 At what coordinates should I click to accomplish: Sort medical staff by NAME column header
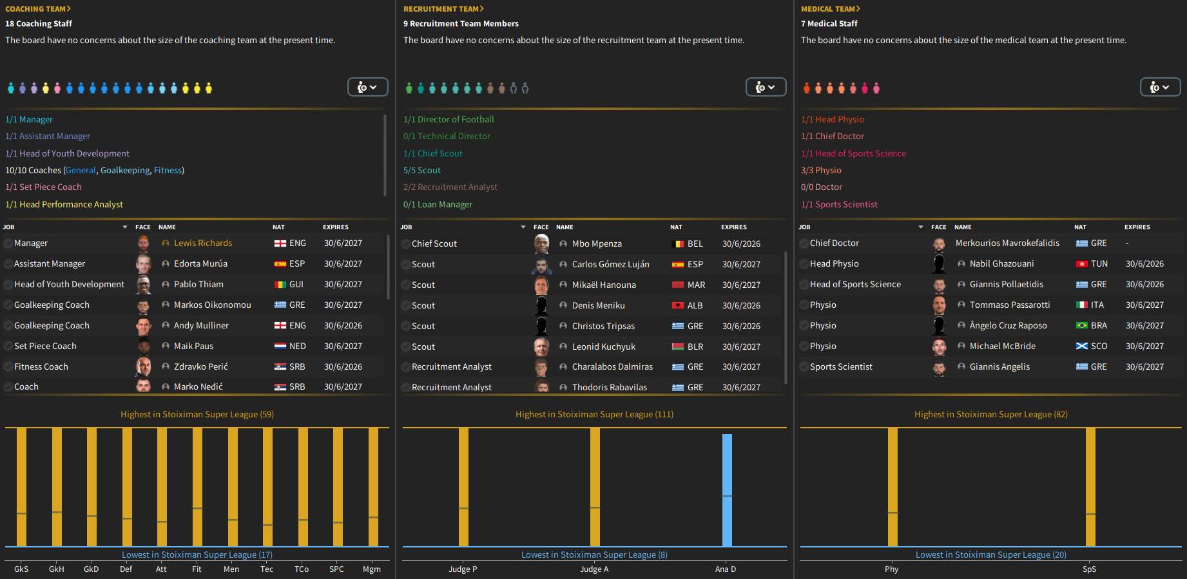(963, 227)
